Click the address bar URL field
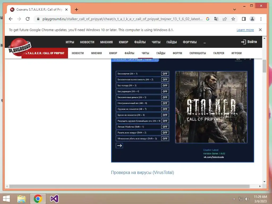This screenshot has width=272, height=204. 122,19
